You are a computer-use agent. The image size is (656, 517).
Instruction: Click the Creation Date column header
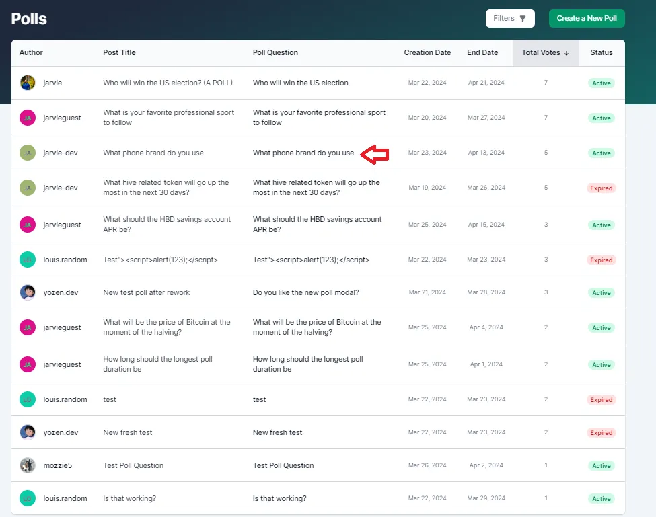pos(427,52)
